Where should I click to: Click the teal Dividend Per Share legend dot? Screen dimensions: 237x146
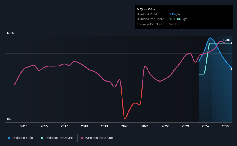pyautogui.click(x=42, y=138)
